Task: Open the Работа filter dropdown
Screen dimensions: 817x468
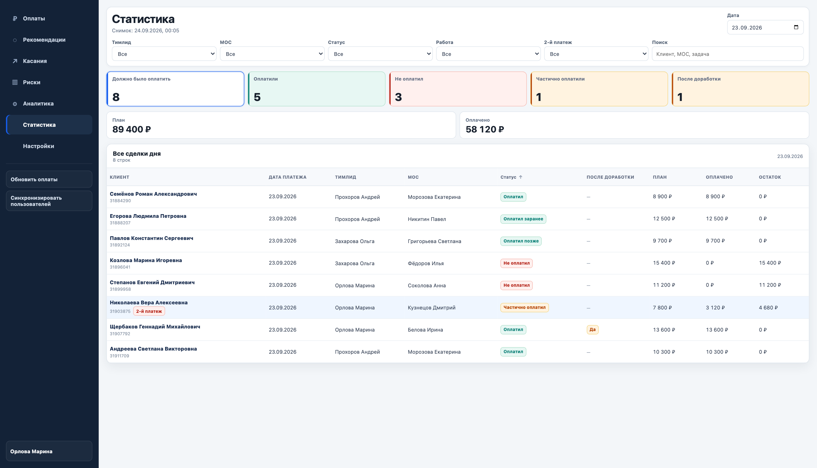Action: tap(488, 54)
